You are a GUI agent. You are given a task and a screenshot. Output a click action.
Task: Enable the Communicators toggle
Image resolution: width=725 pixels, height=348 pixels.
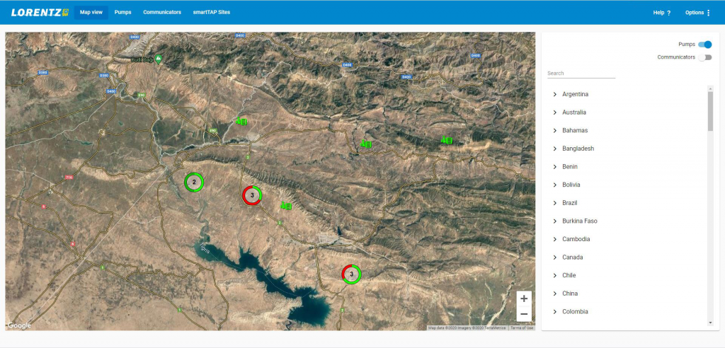[704, 57]
